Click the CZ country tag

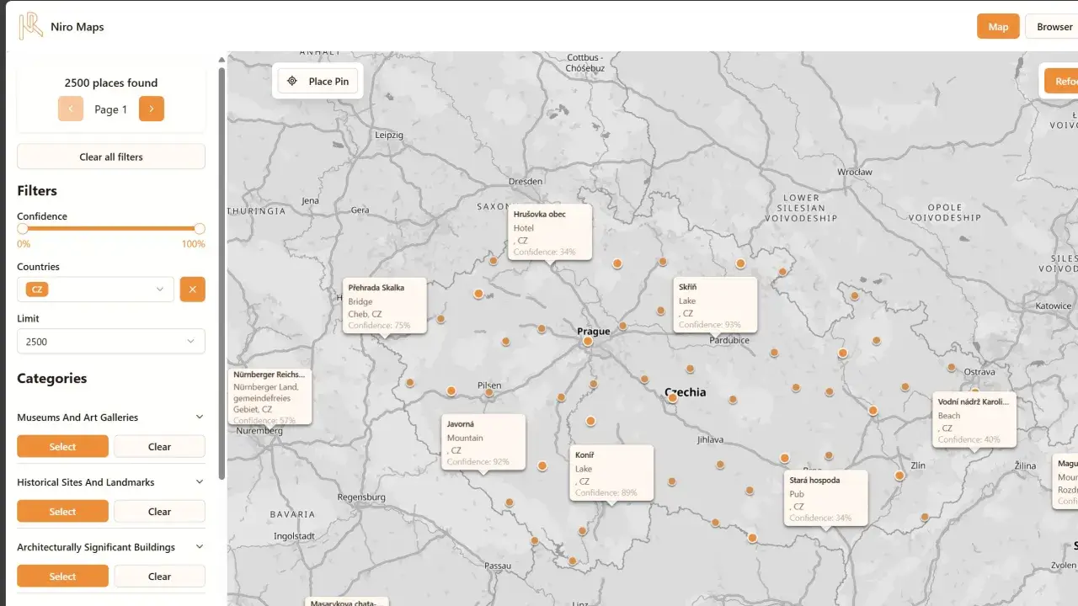tap(37, 290)
